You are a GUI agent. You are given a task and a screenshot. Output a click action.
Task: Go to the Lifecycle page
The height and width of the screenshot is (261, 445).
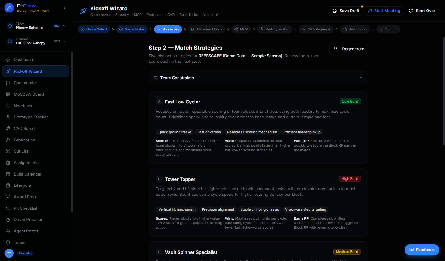(x=36, y=185)
